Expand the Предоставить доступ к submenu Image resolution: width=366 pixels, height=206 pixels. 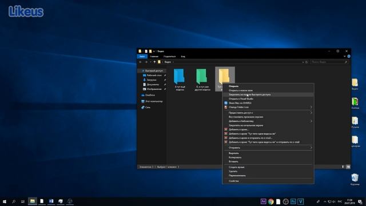pos(268,113)
